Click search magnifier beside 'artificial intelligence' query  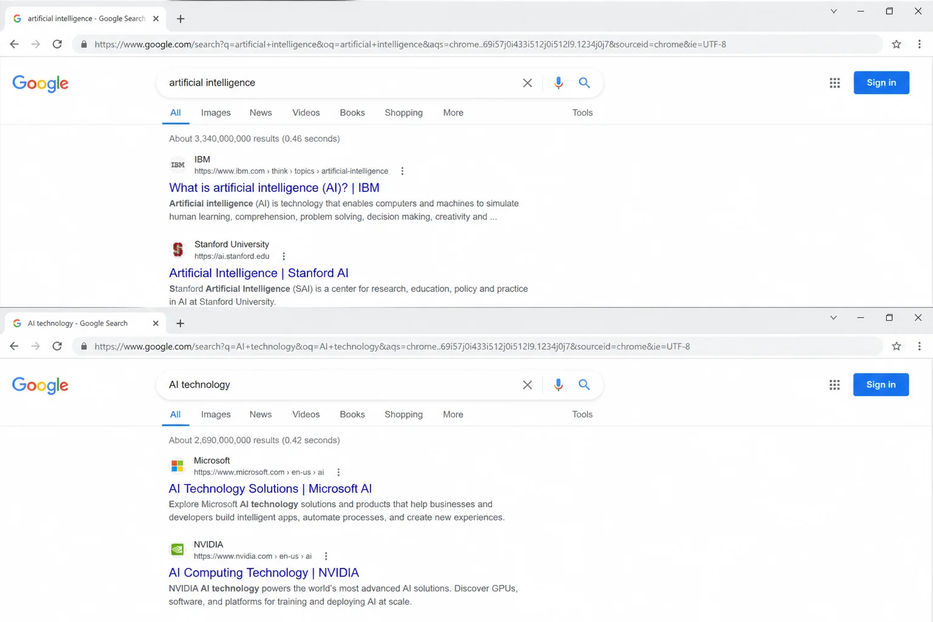[x=584, y=83]
